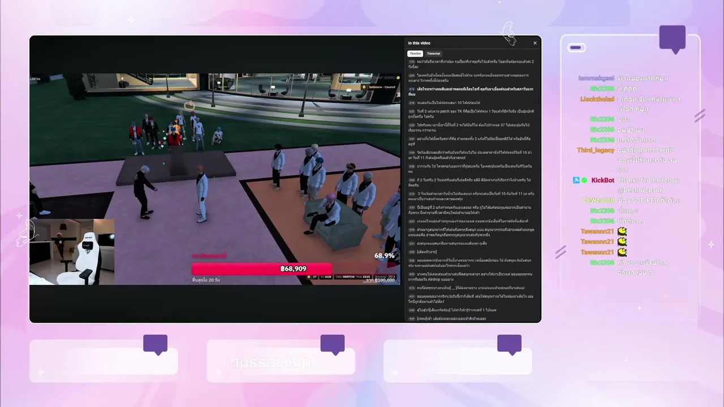Jump to timeline entry at 2:34

click(471, 127)
